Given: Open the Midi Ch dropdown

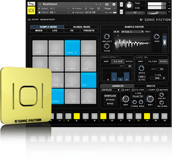Looking at the screenshot, I should point(68,12).
